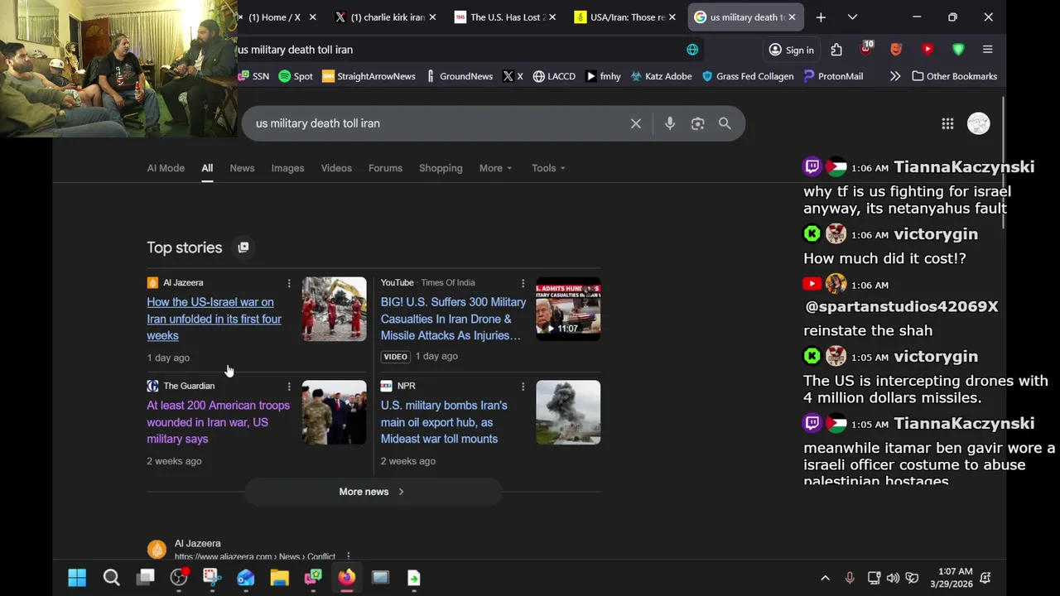
Task: Search by image with Google Lens icon
Action: [x=698, y=123]
